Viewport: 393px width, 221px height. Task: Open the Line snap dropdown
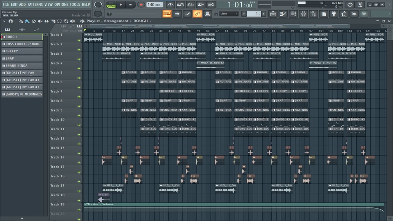tap(228, 14)
